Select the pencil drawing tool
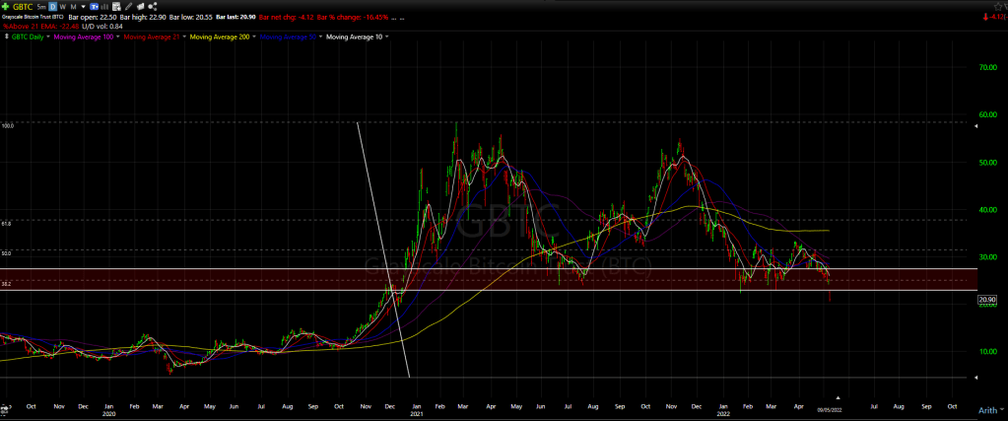Image resolution: width=1008 pixels, height=421 pixels. coord(127,7)
